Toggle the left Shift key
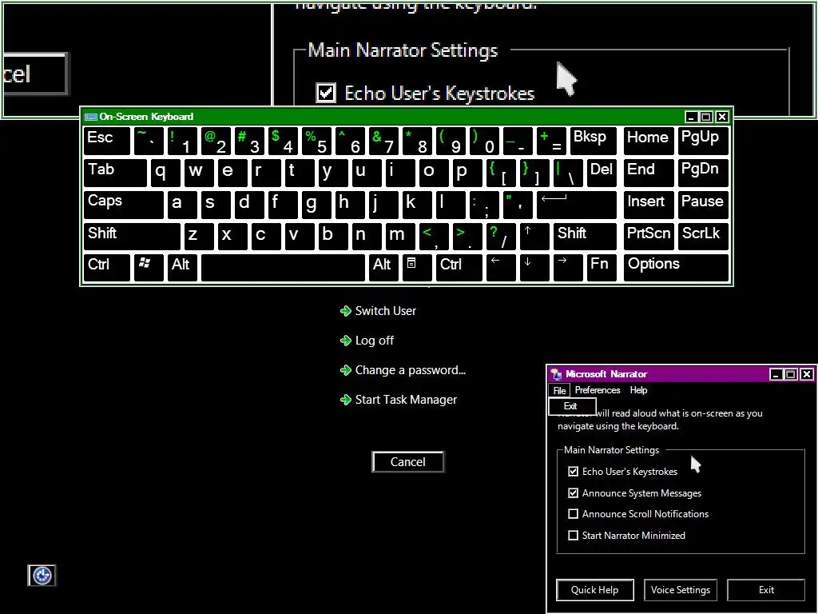 [x=132, y=237]
